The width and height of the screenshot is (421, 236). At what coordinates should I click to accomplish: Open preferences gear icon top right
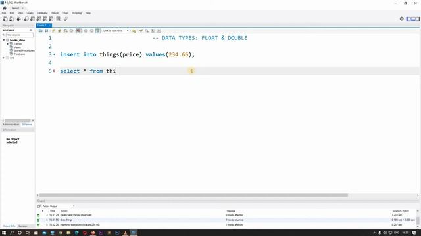[x=402, y=19]
